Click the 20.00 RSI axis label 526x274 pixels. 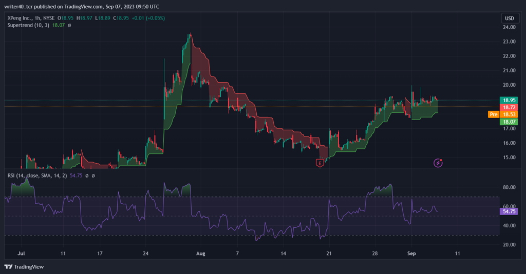tap(509, 245)
